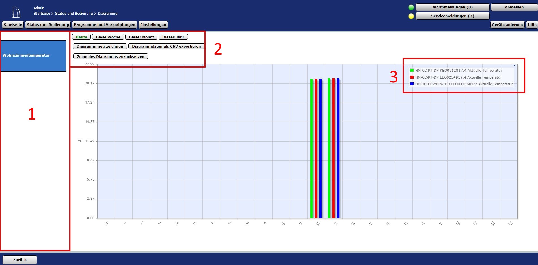Open Programme und Verknüpfungen menu
This screenshot has width=538, height=265.
coord(104,25)
